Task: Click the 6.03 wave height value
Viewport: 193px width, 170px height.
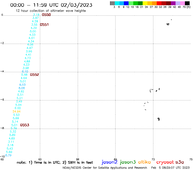Action: (22, 85)
